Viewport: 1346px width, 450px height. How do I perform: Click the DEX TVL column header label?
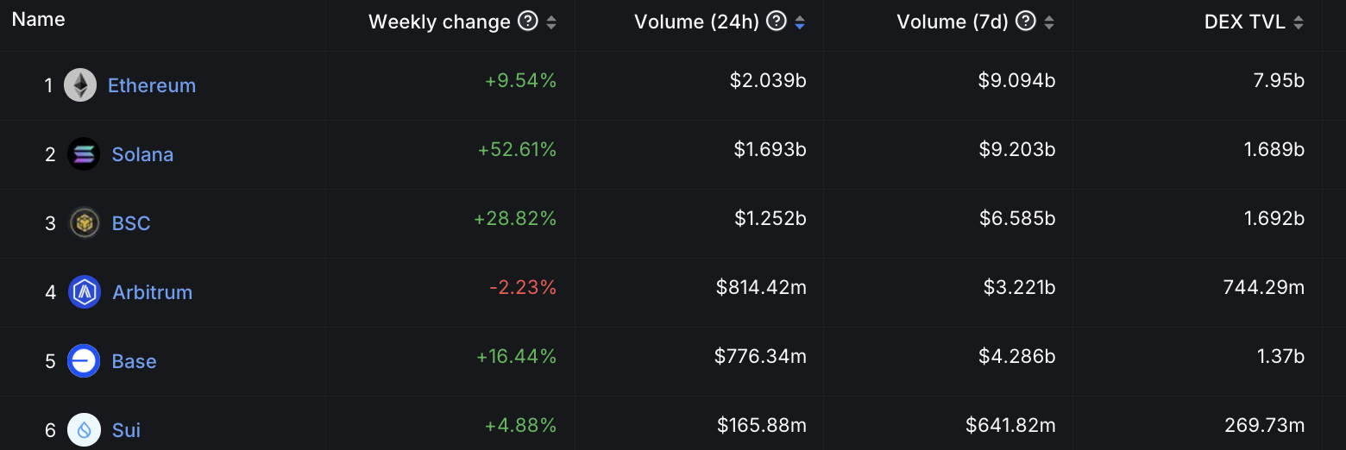[1244, 22]
